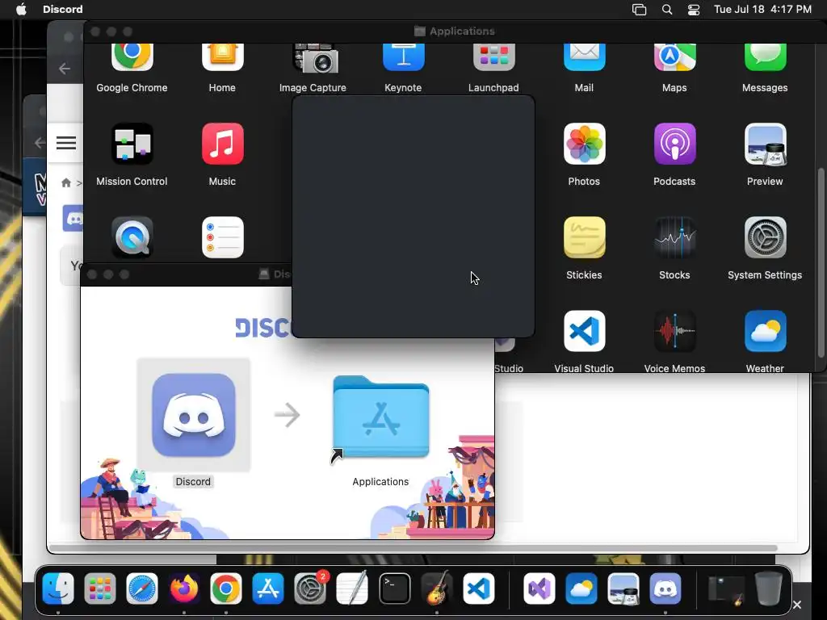The image size is (827, 620).
Task: Open Maps in Applications window
Action: pyautogui.click(x=674, y=57)
